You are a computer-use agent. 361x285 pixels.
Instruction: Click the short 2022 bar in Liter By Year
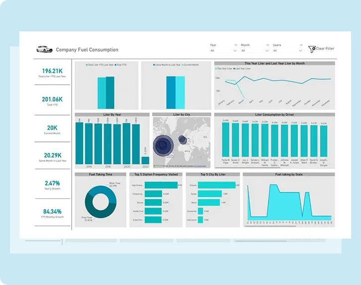pos(145,160)
